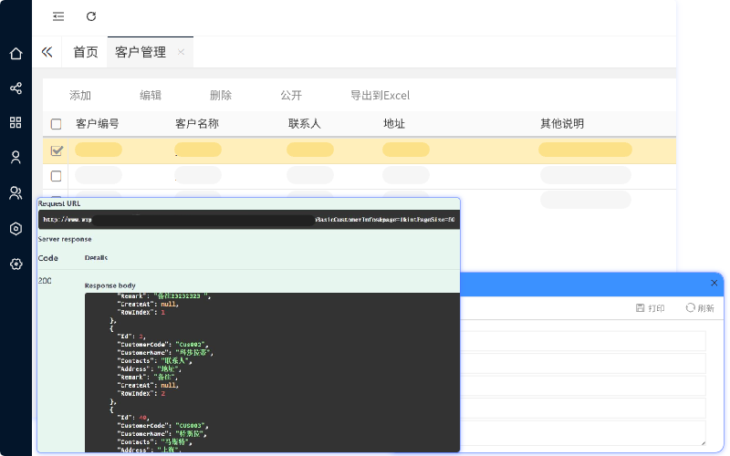Close the 客户管理 tab
Screen dimensions: 730x456
(181, 52)
